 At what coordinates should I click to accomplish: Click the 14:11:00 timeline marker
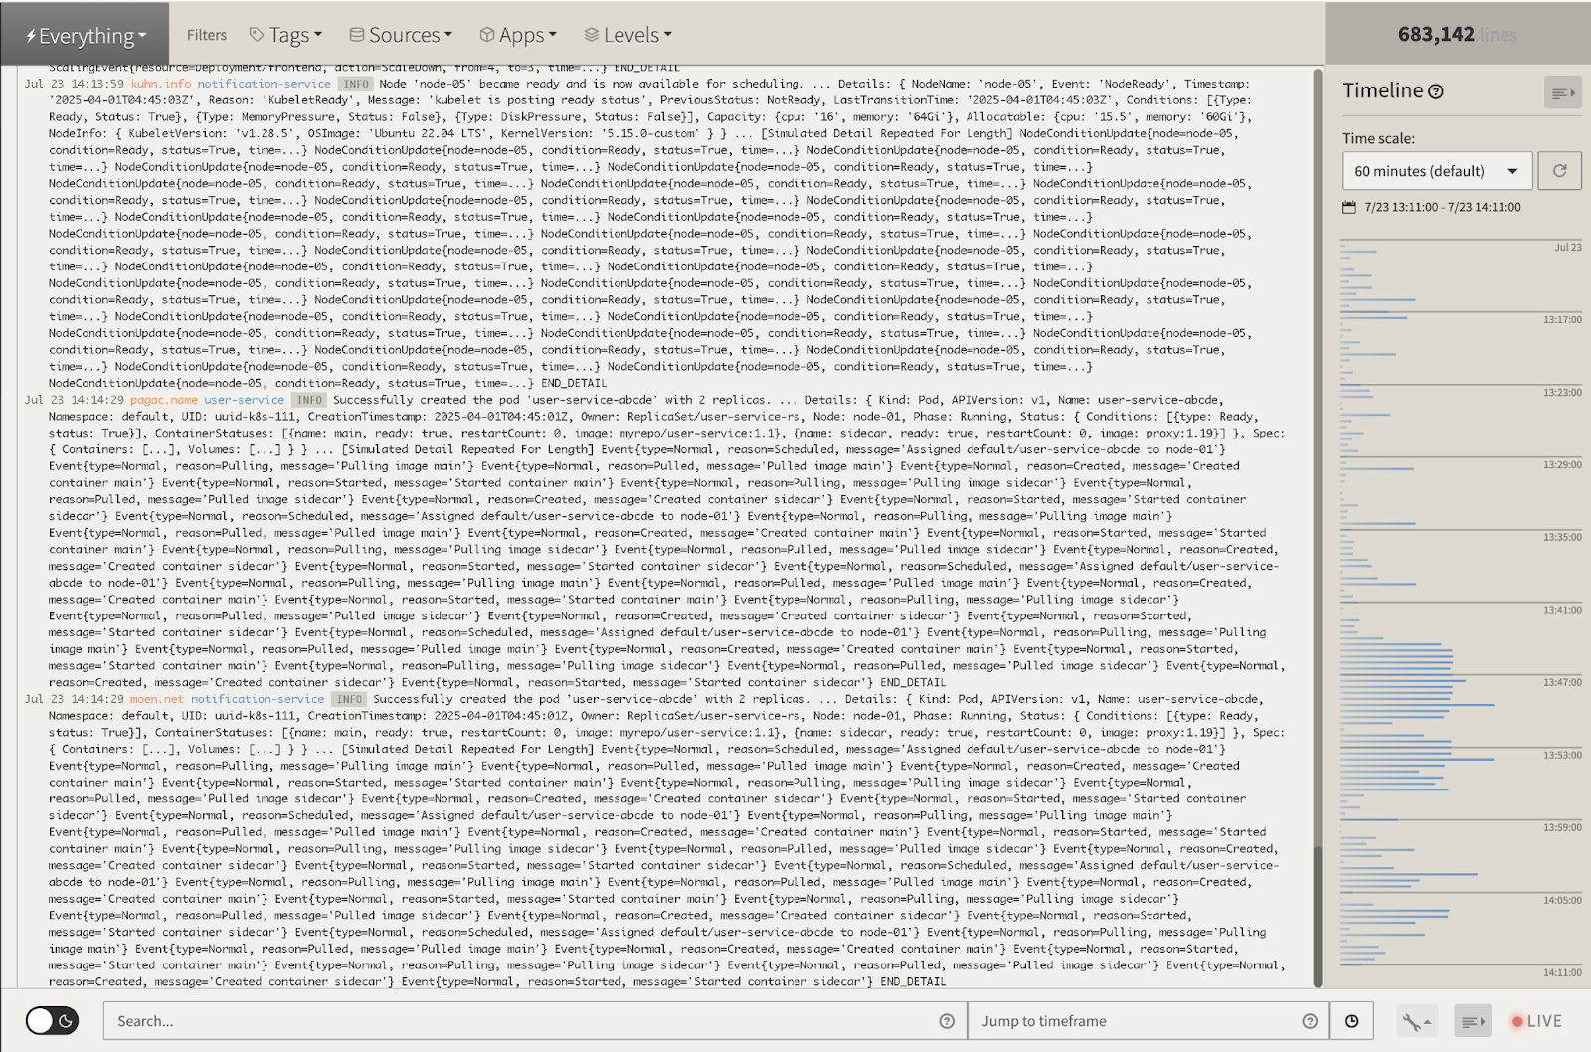(x=1562, y=972)
